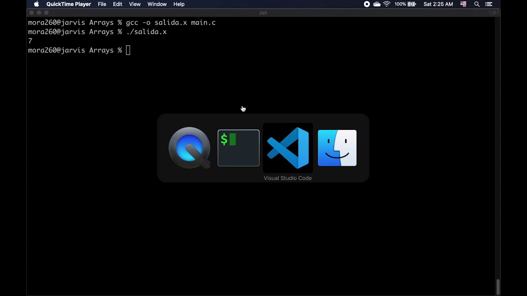Open the cloud status menu bar icon
The width and height of the screenshot is (527, 296).
pos(377,4)
